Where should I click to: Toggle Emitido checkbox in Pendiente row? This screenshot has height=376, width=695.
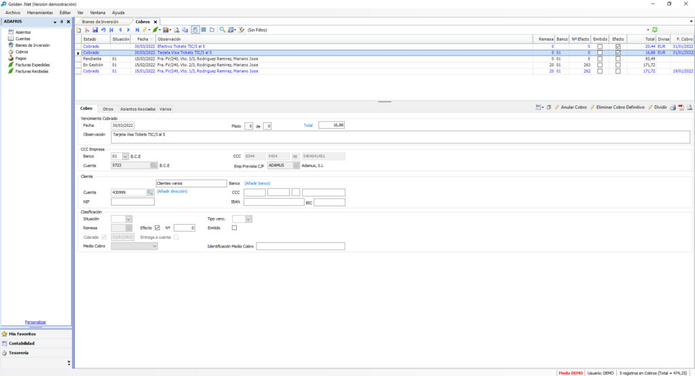click(600, 58)
